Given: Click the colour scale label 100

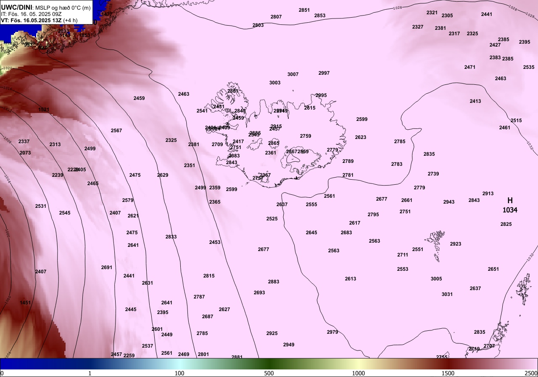Looking at the screenshot, I should coord(179,373).
